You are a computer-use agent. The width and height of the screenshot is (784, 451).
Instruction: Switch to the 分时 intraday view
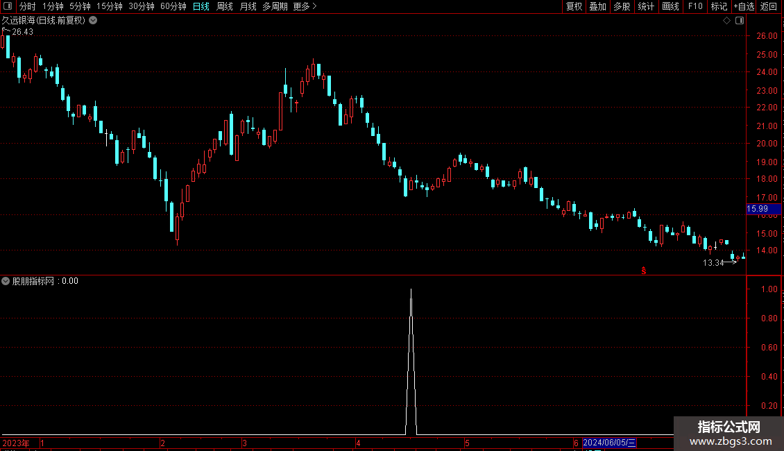[x=28, y=6]
